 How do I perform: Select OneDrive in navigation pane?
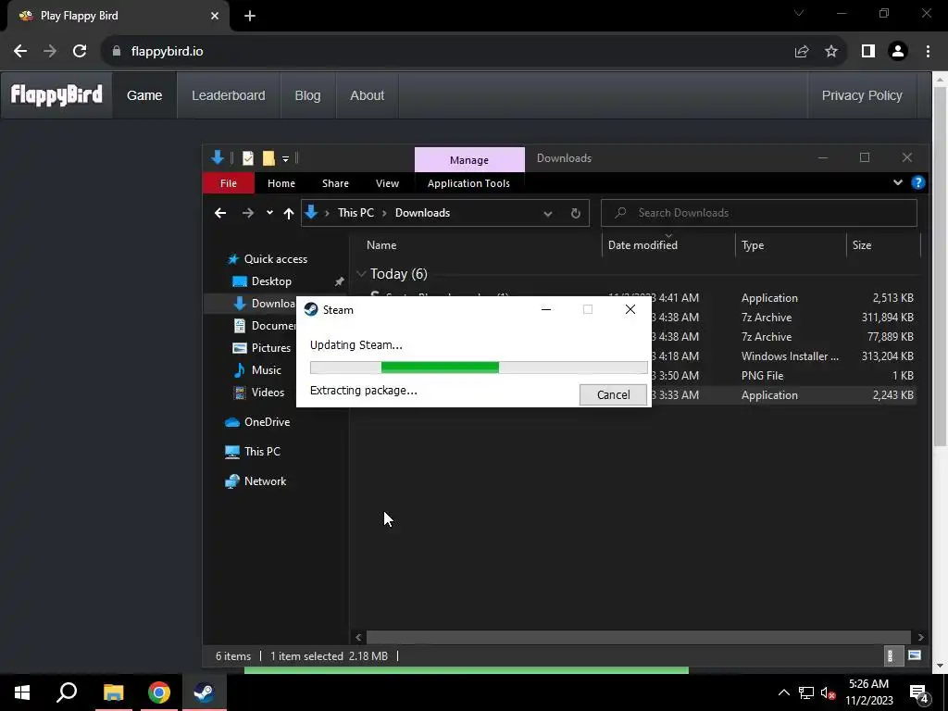coord(266,422)
